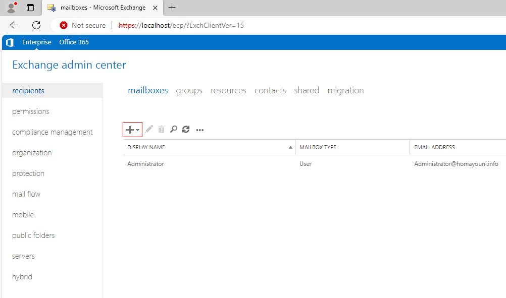Click Administrator@homayouni.info email cell
Viewport: 506px width, 298px height.
pos(457,164)
